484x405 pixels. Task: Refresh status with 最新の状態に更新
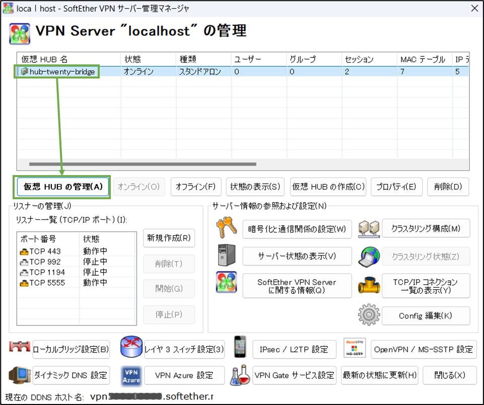(379, 375)
